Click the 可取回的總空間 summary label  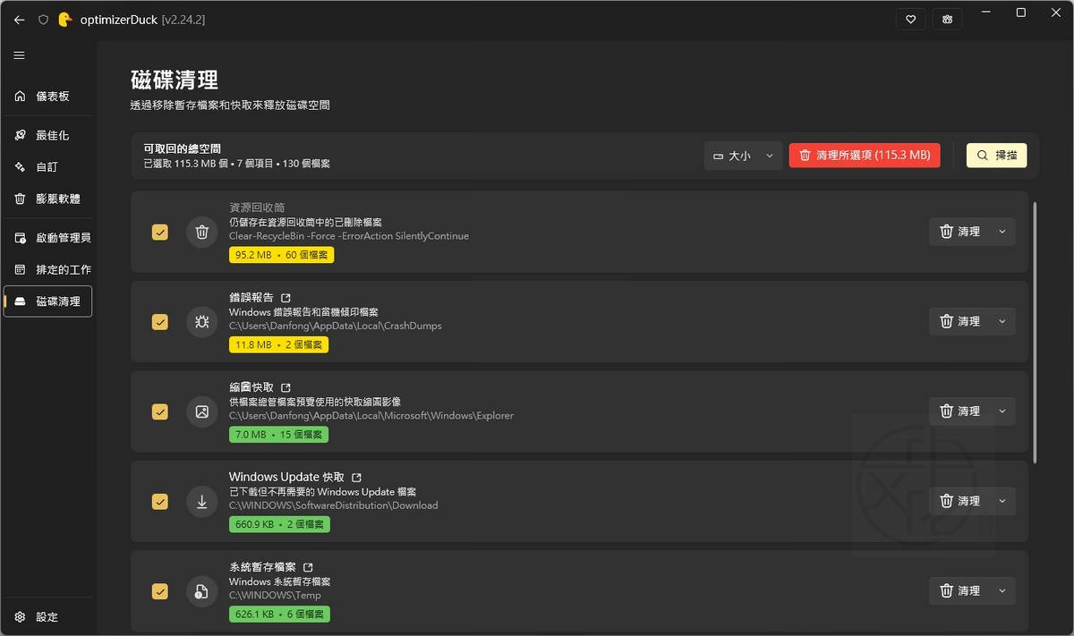coord(183,148)
